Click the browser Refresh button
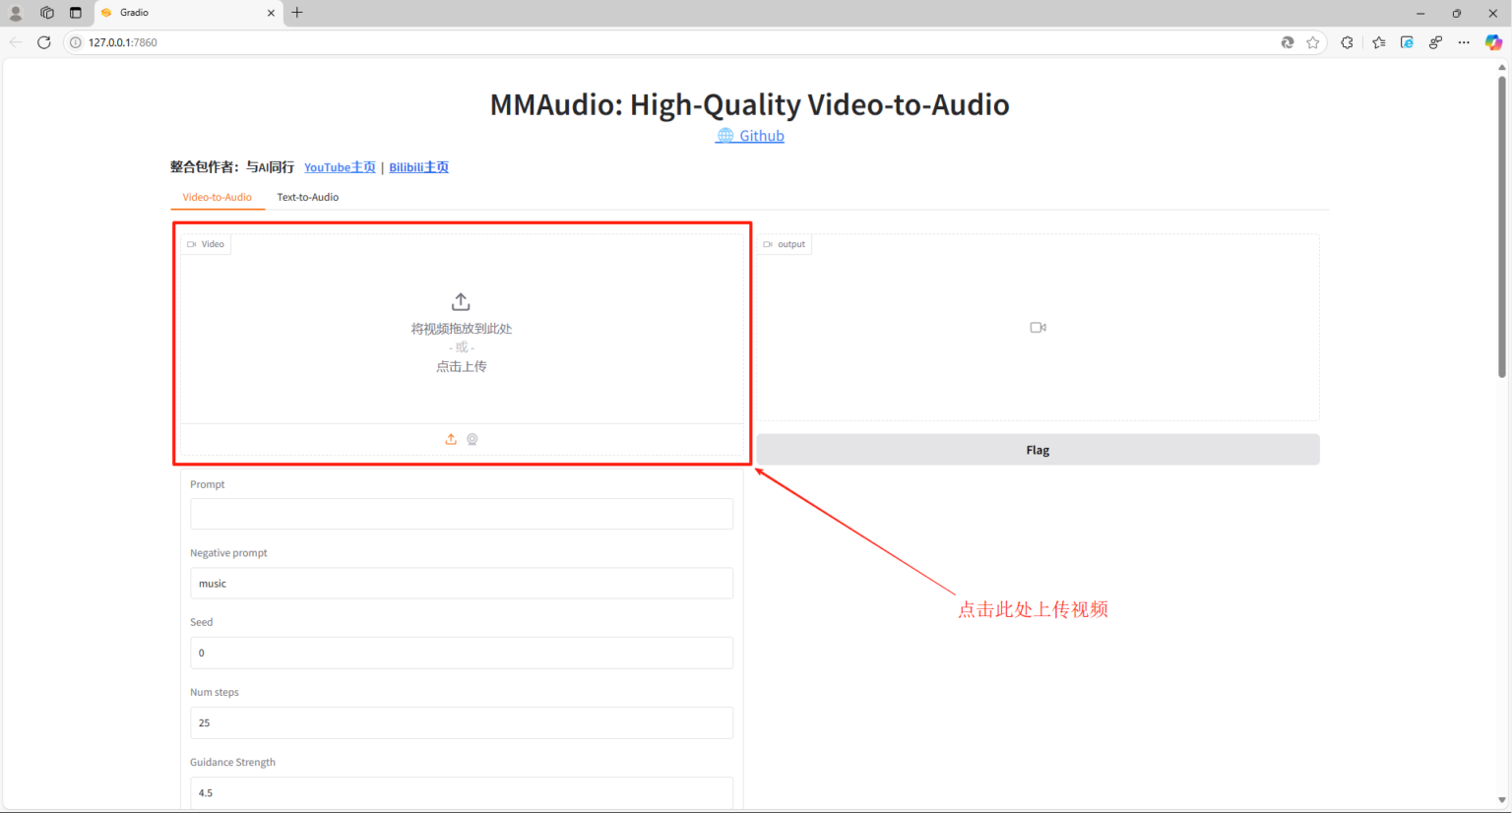The image size is (1512, 813). coord(44,42)
